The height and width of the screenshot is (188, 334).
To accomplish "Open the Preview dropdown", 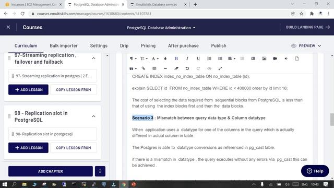I will tap(306, 46).
